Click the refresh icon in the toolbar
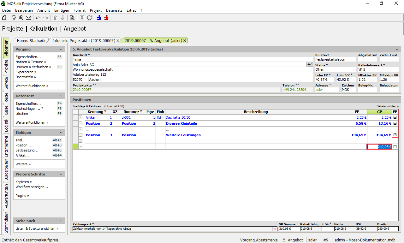Image resolution: width=404 pixels, height=243 pixels. point(89,18)
